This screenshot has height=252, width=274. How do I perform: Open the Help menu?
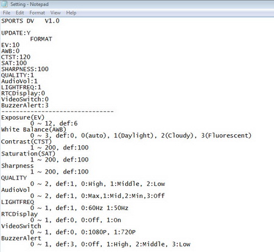click(71, 13)
